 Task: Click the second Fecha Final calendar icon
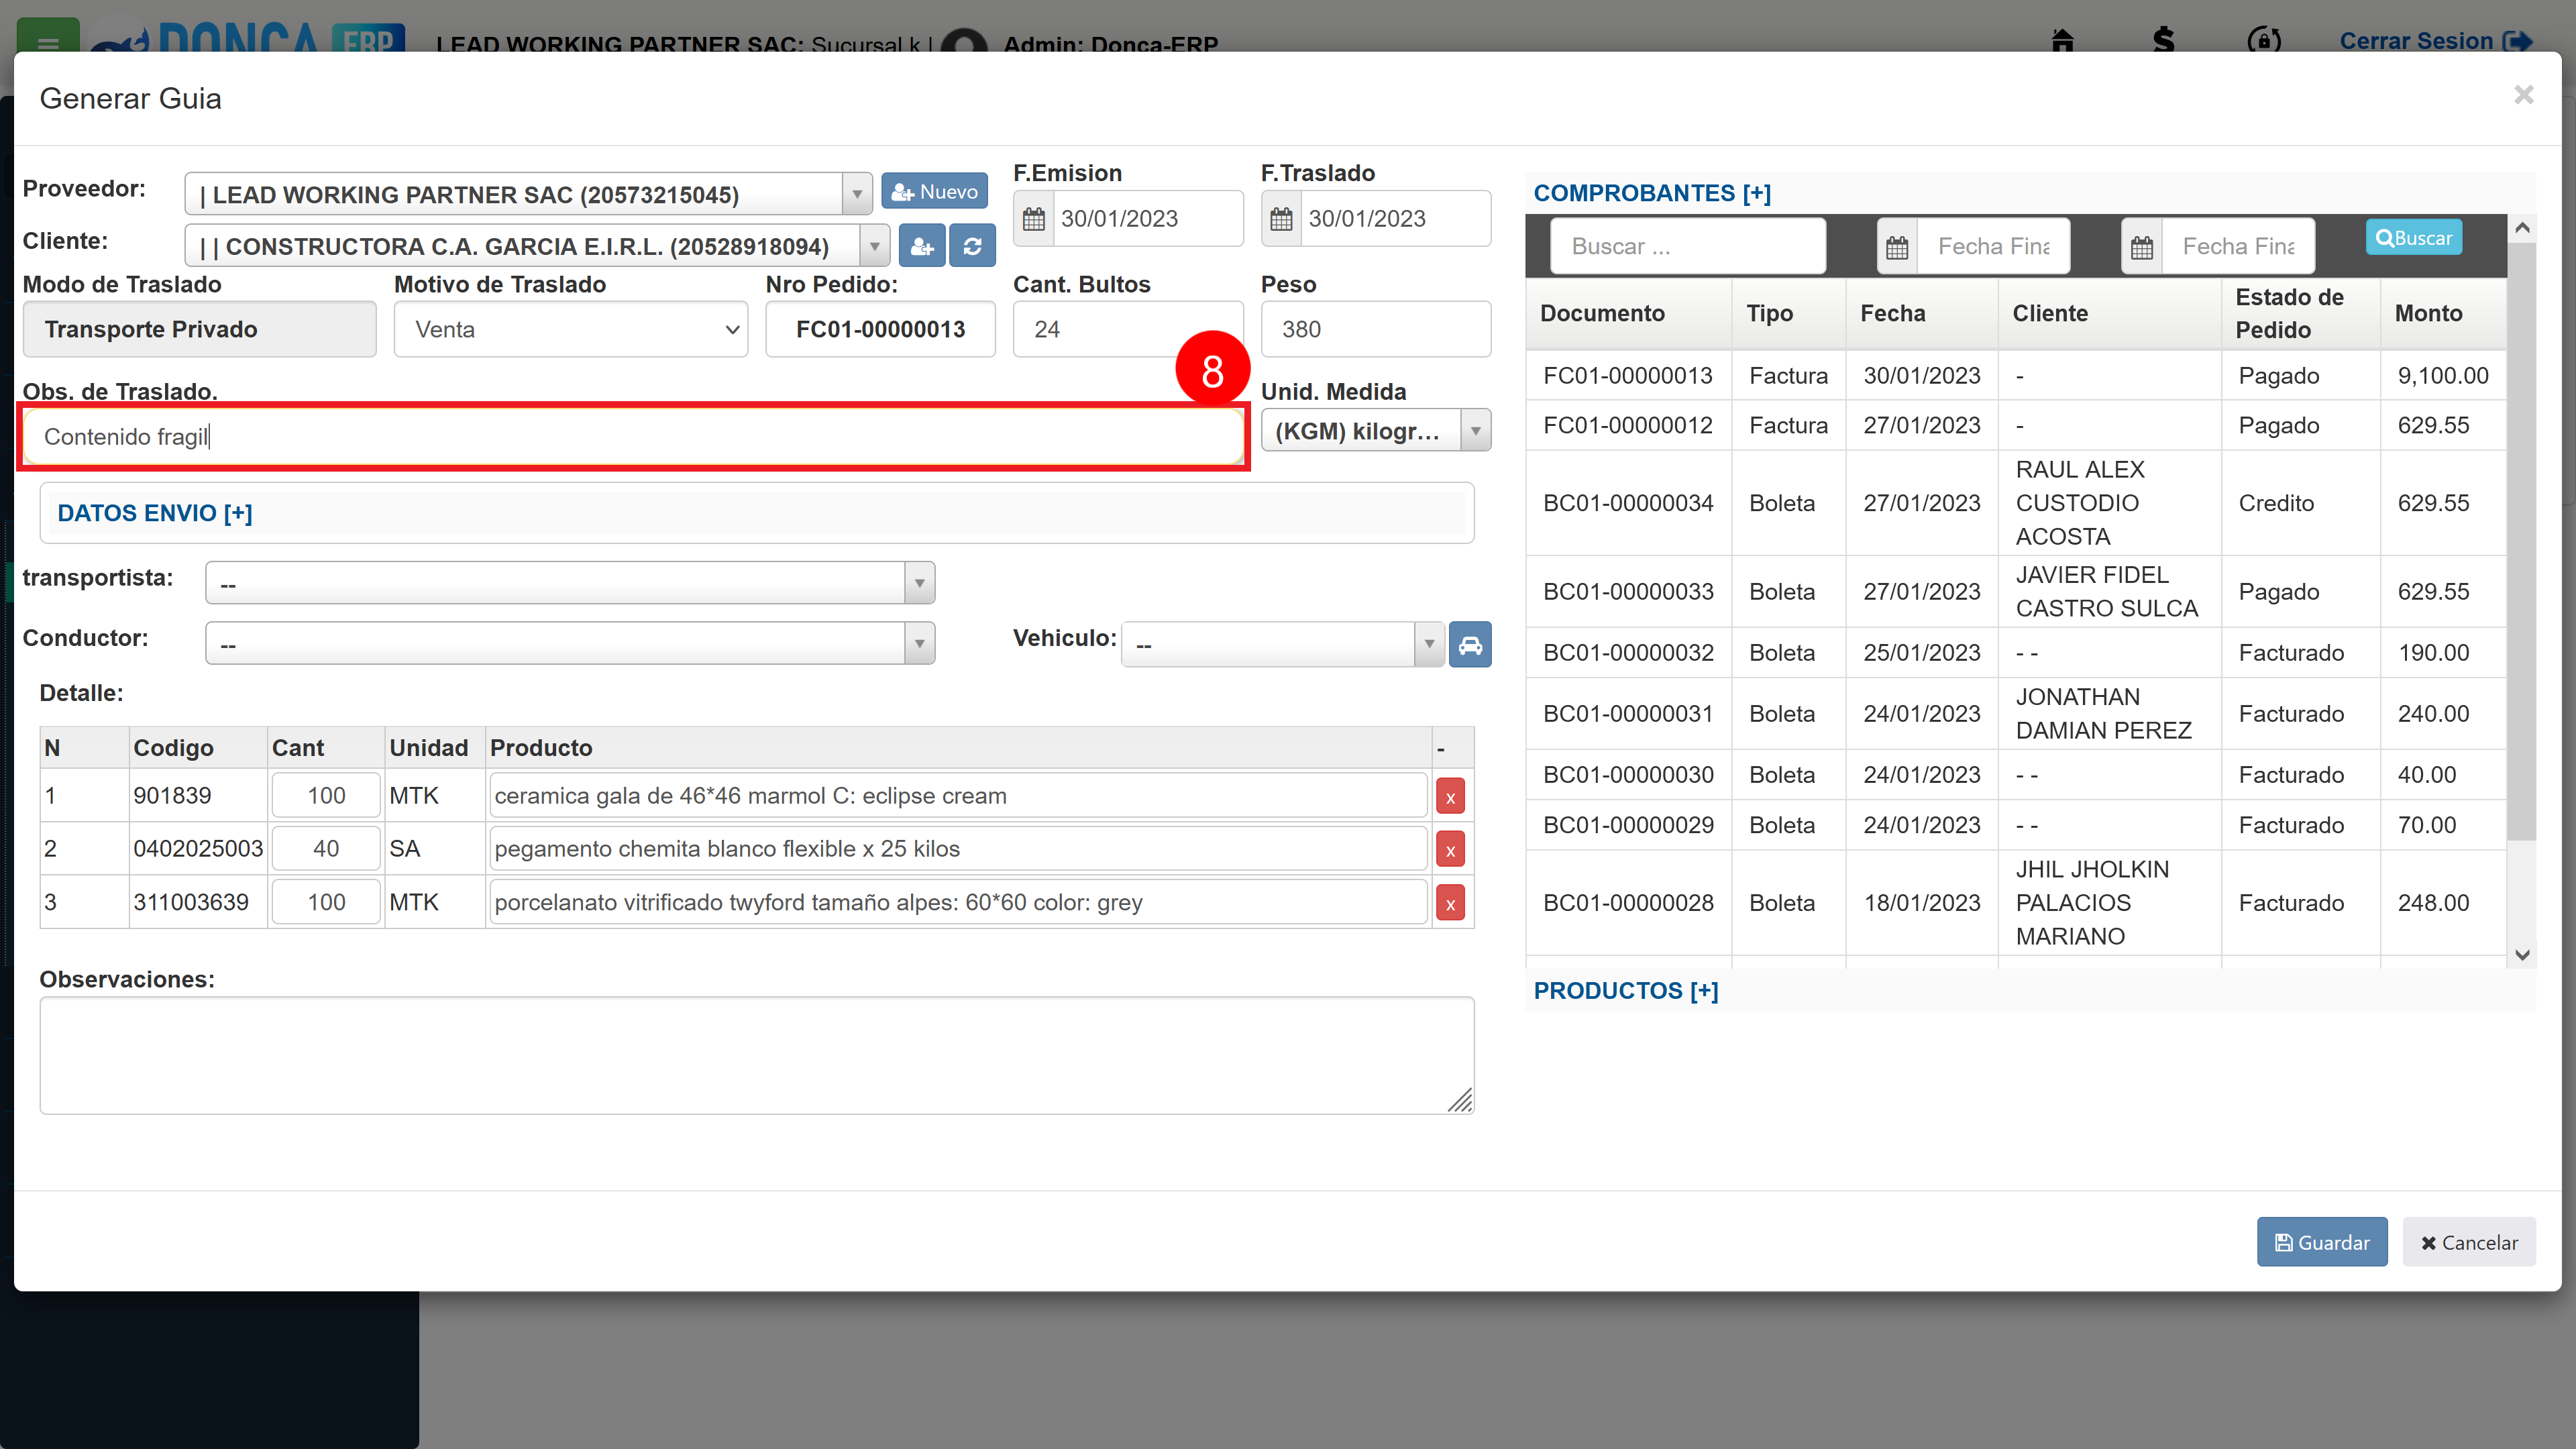click(2142, 246)
